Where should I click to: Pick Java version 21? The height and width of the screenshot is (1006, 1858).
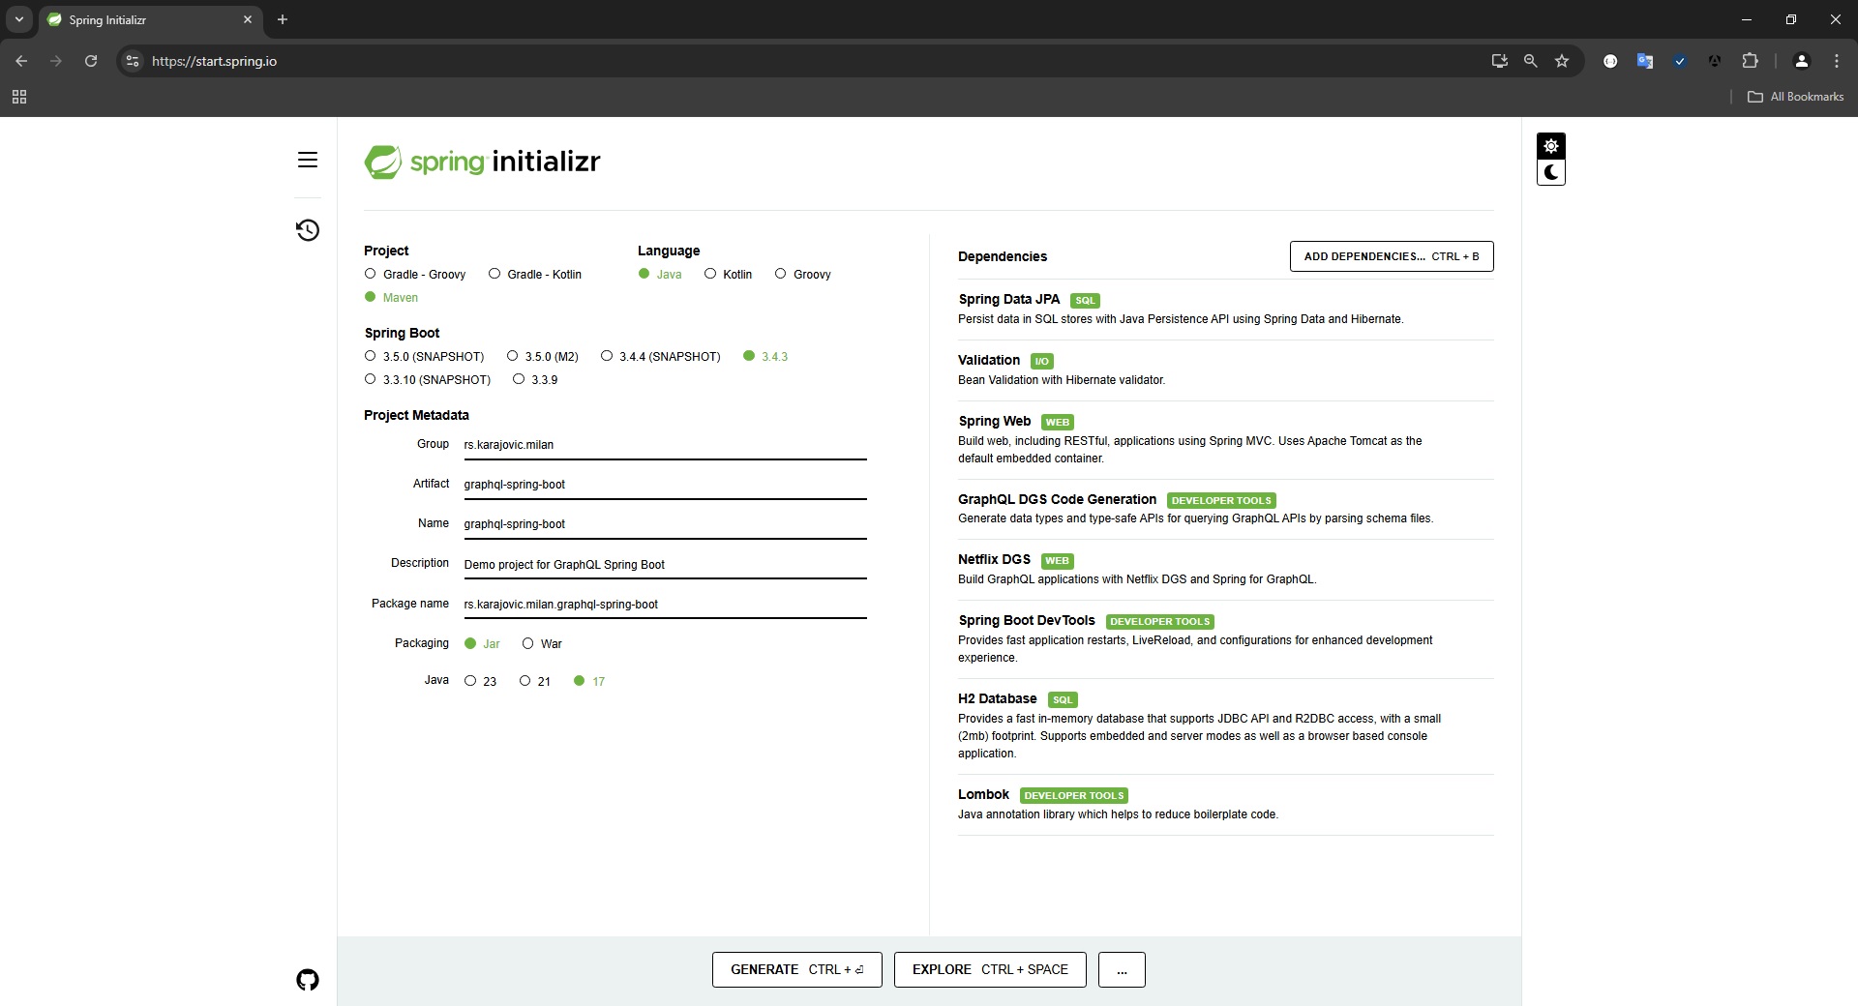[525, 681]
